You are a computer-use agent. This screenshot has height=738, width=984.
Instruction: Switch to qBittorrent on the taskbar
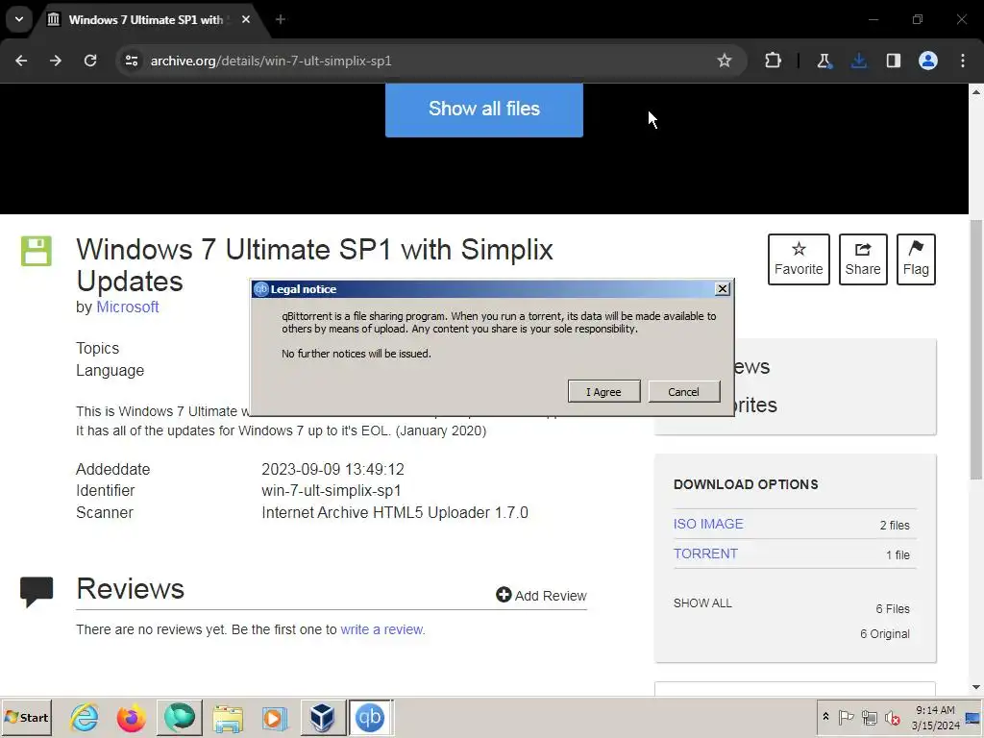point(370,717)
